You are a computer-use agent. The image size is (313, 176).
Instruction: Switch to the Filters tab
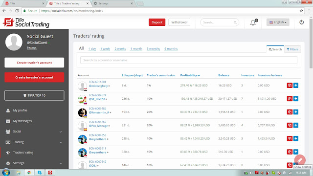[x=292, y=49]
